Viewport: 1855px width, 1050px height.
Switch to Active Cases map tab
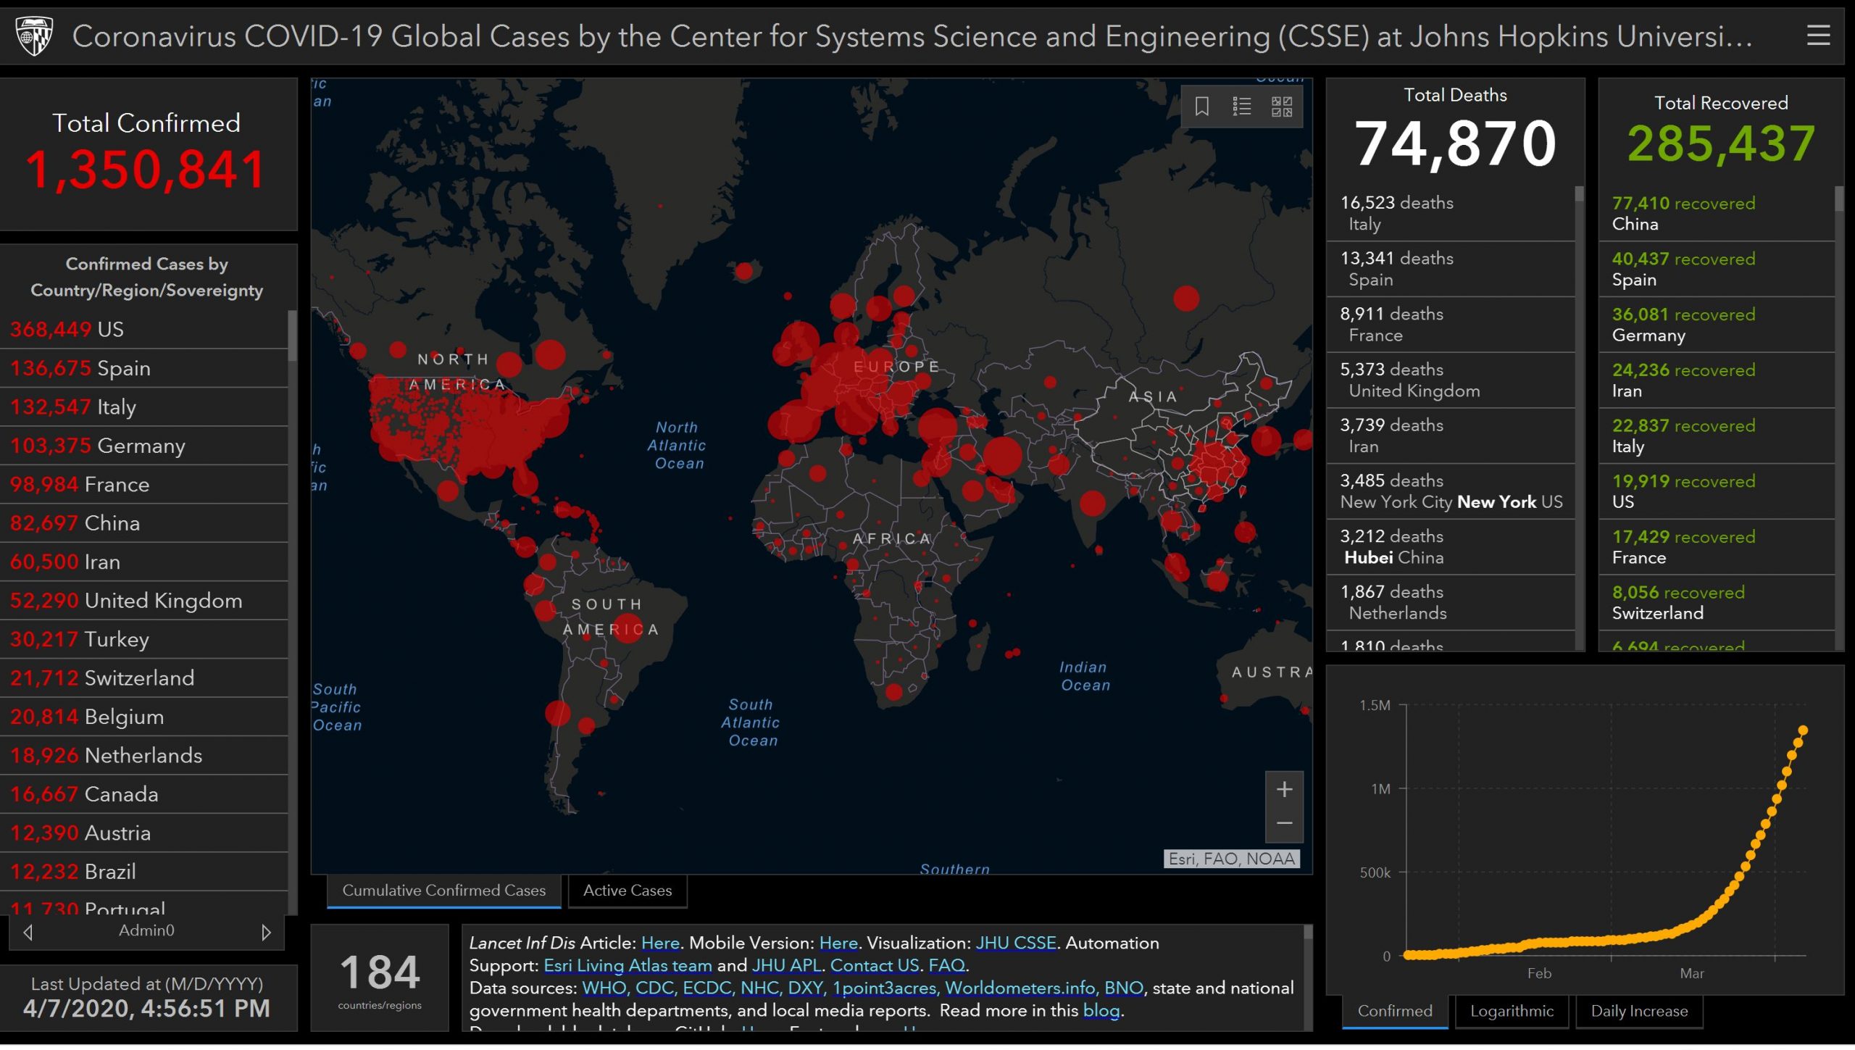tap(627, 890)
